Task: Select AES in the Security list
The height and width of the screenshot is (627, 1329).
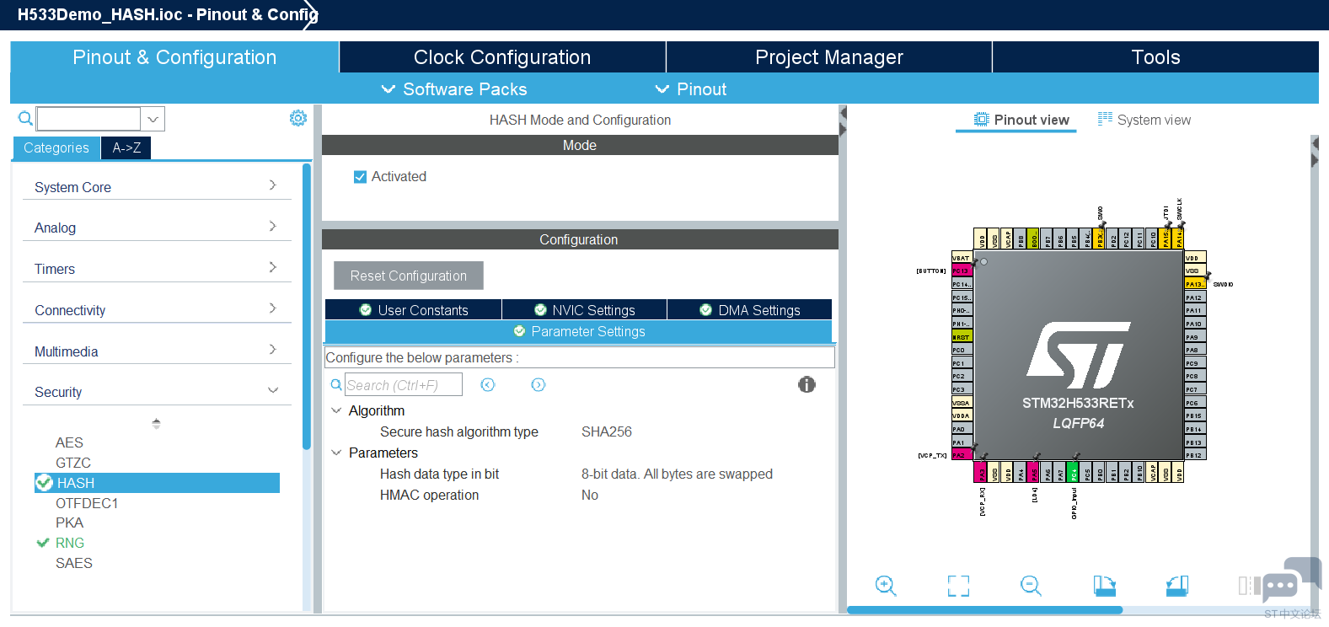Action: click(x=69, y=442)
